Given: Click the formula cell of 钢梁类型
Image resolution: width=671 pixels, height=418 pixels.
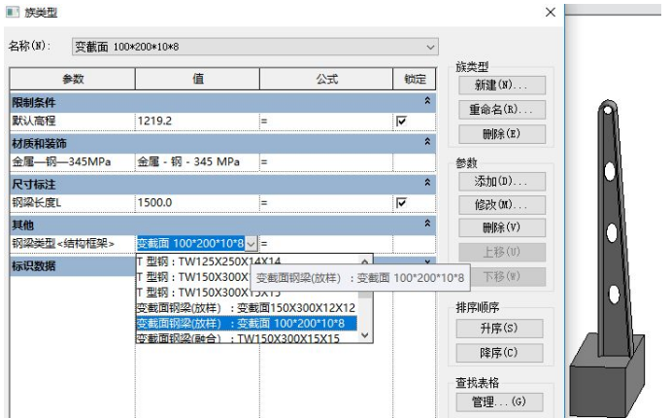Looking at the screenshot, I should coord(326,244).
